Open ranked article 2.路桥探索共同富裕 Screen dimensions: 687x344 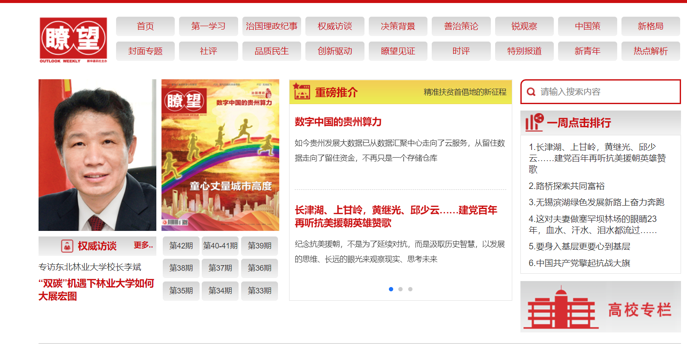click(566, 186)
